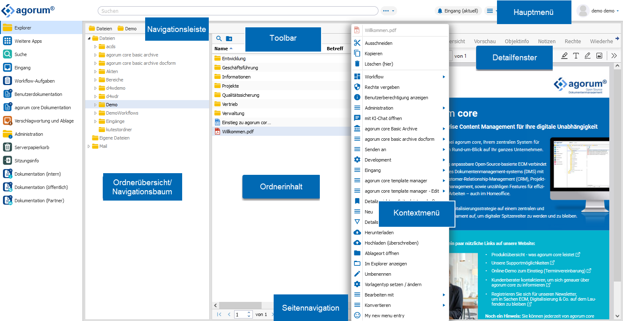This screenshot has height=321, width=623.
Task: Click the new folder icon in toolbar
Action: [229, 39]
